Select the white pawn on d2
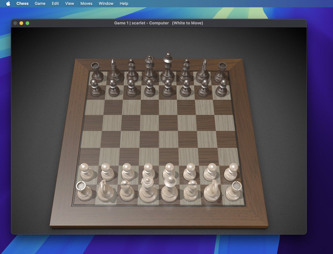Image resolution: width=333 pixels, height=254 pixels. tap(148, 172)
